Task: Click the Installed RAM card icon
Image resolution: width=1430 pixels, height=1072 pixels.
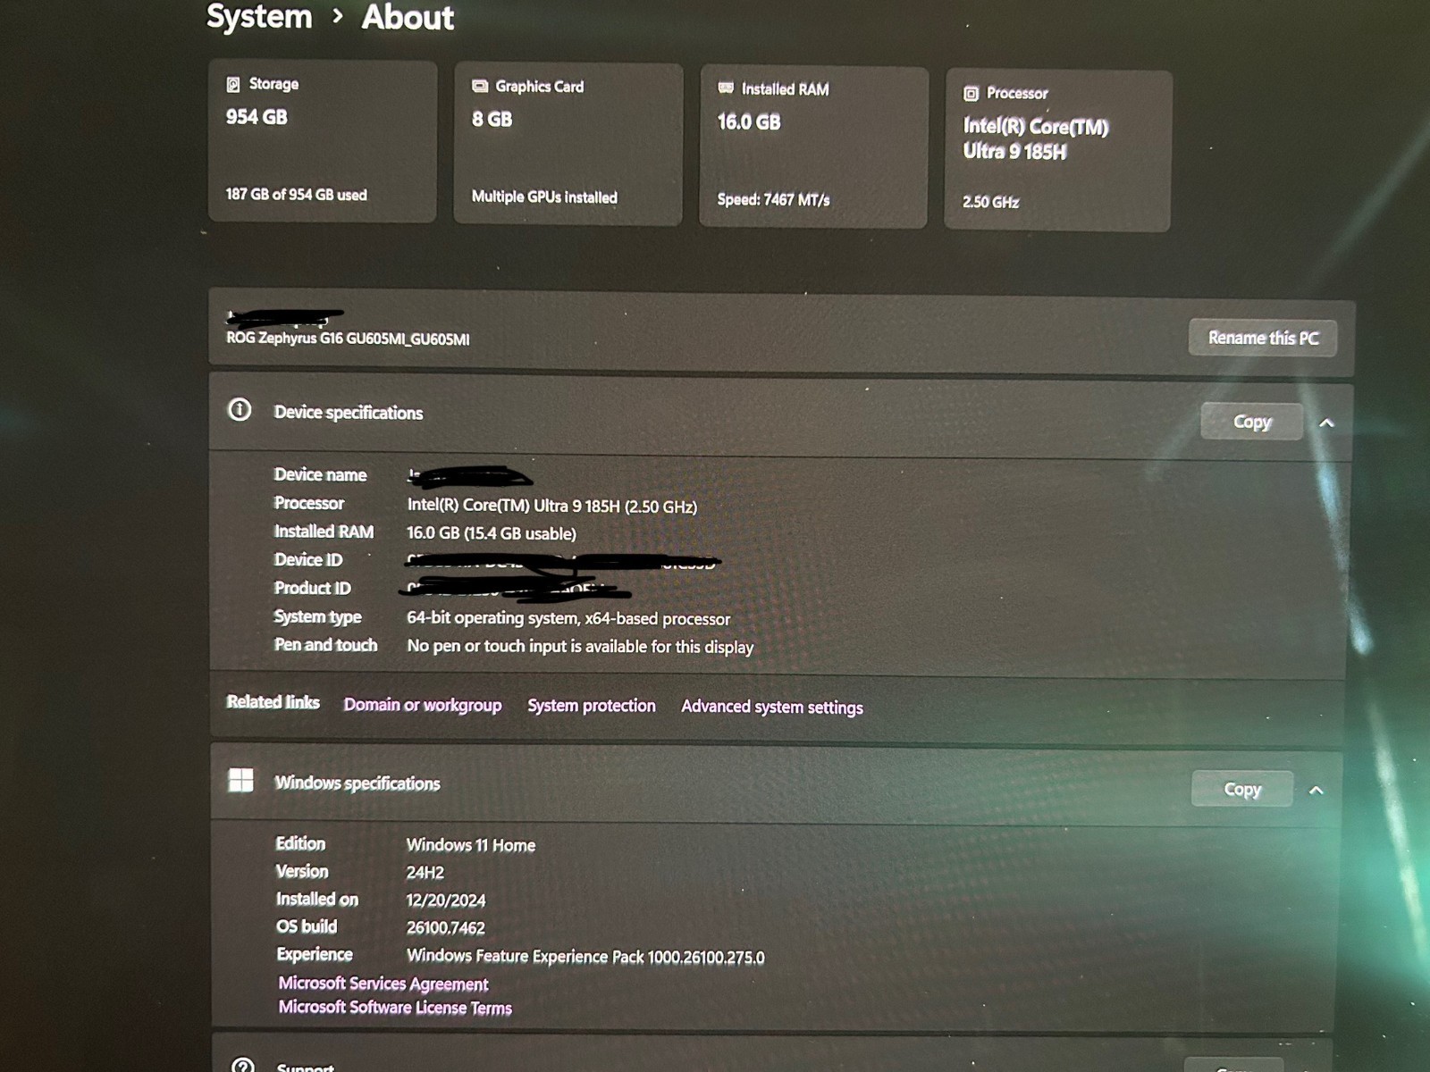Action: coord(726,88)
